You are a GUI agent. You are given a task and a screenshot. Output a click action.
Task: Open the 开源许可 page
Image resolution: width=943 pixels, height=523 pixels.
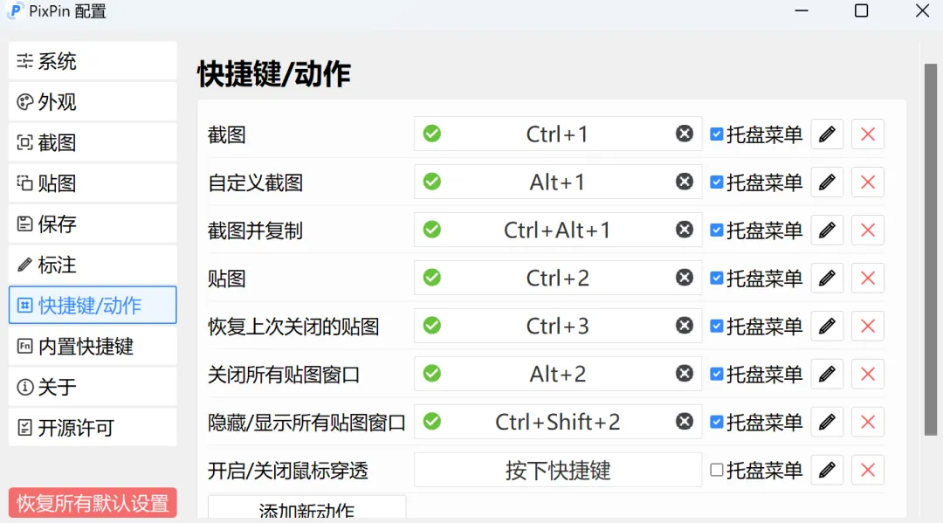[93, 428]
